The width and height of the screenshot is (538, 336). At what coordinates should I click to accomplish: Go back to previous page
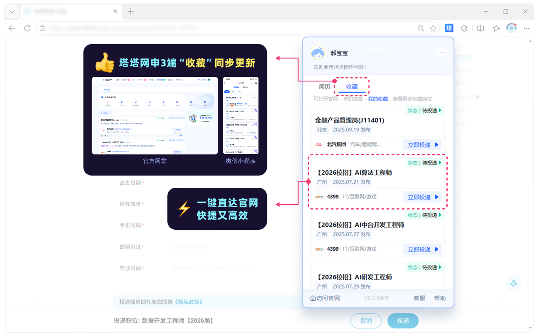pyautogui.click(x=12, y=28)
